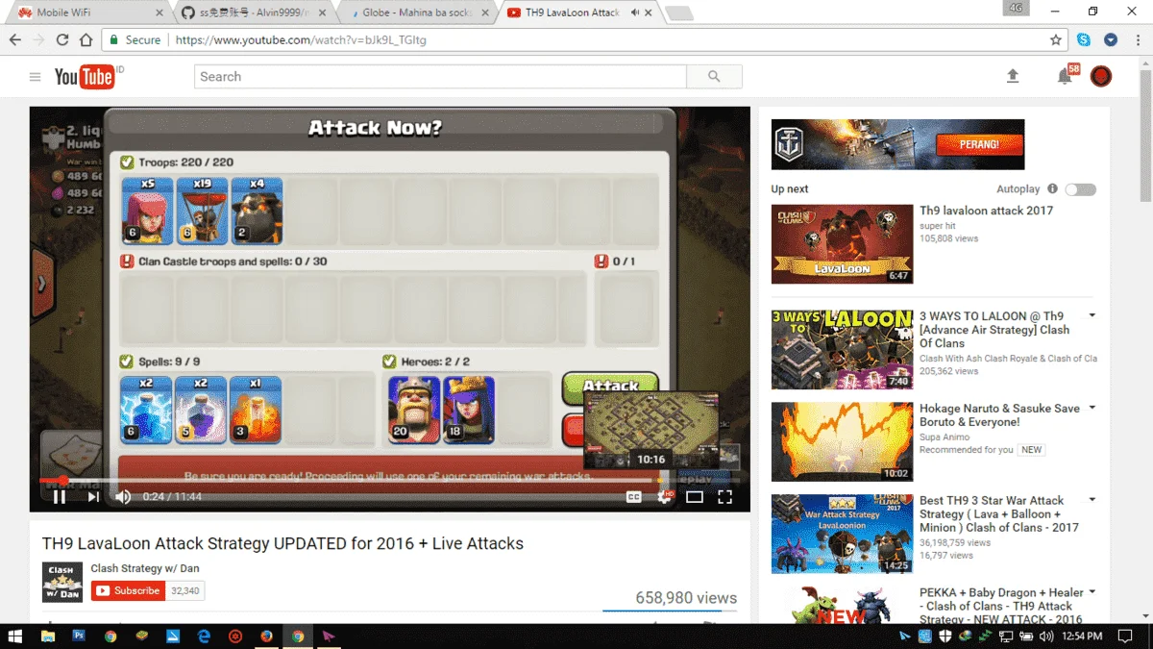The height and width of the screenshot is (649, 1153).
Task: Open Chrome home page button
Action: click(86, 39)
